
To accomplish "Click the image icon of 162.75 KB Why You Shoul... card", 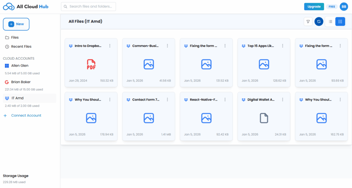I will 321,118.
